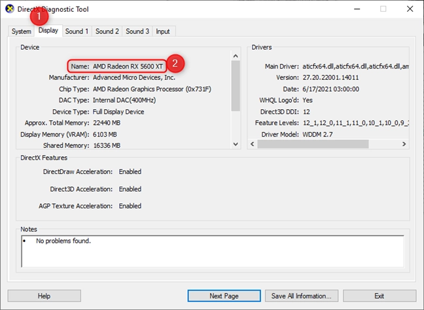This screenshot has width=424, height=310.
Task: Switch to the Input tab
Action: (163, 31)
